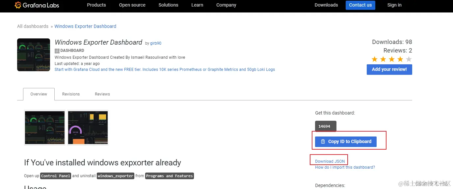Open the first green gauges screenshot thumbnail
Viewport: 453px width, 189px height.
coord(45,128)
